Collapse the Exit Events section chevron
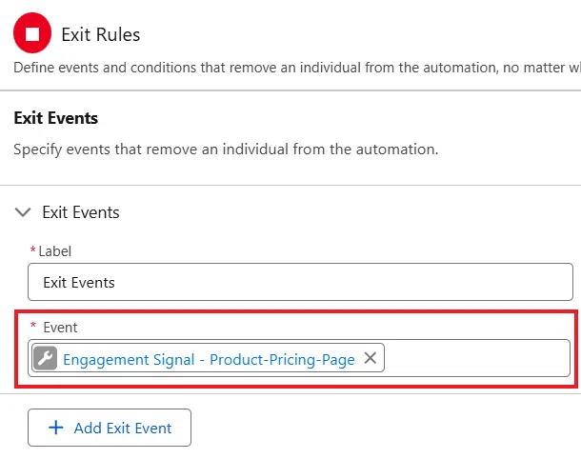This screenshot has height=459, width=581. coord(23,212)
